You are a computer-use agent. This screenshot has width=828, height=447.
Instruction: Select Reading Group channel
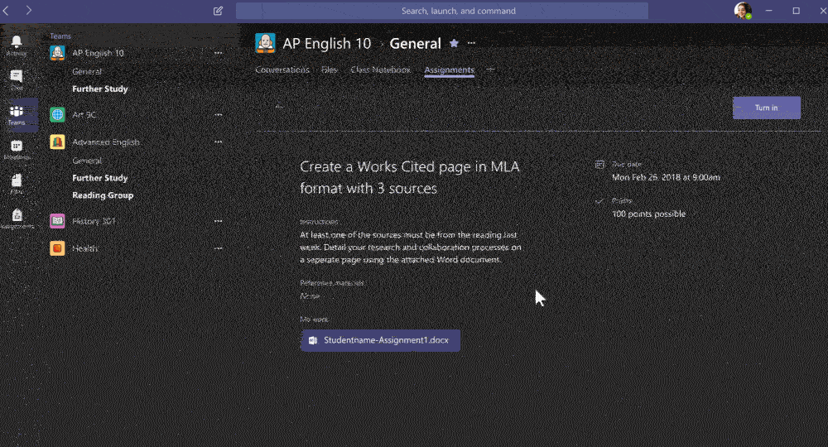103,195
